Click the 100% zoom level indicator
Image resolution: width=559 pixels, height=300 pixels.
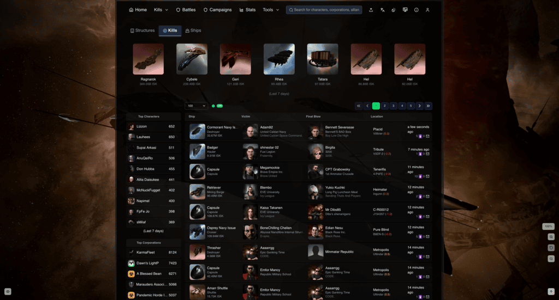tap(548, 226)
